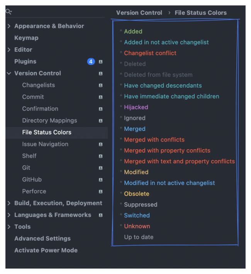
Task: Select the Hijacked file status color entry
Action: point(136,107)
